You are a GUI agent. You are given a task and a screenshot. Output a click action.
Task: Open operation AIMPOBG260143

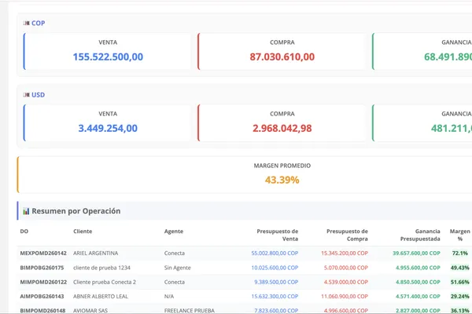pos(42,296)
